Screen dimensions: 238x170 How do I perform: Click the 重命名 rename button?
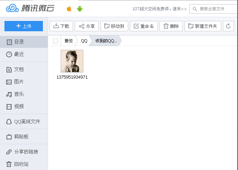tap(144, 26)
